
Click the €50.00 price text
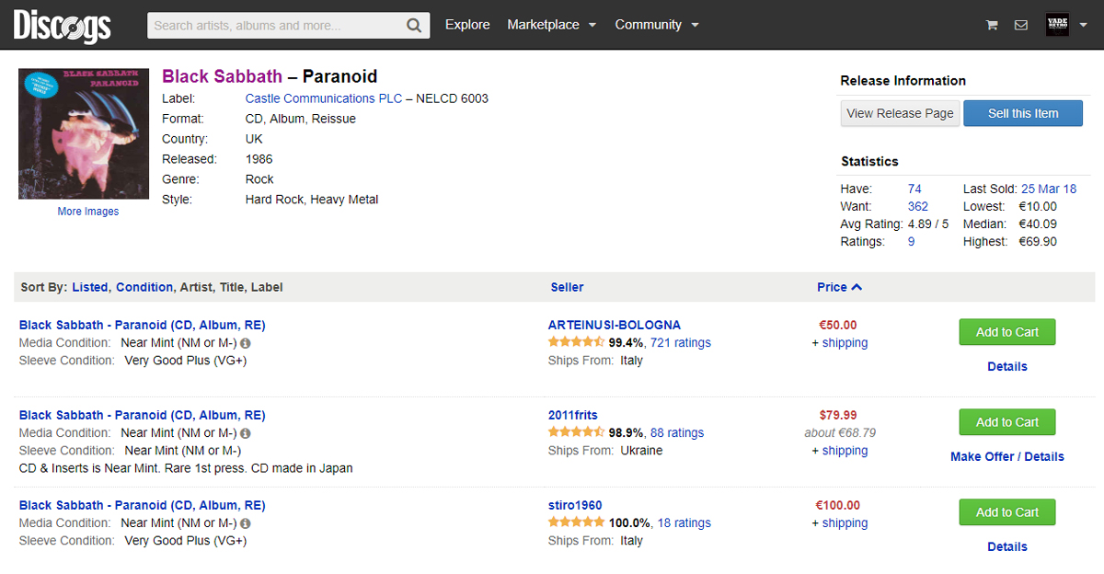838,325
